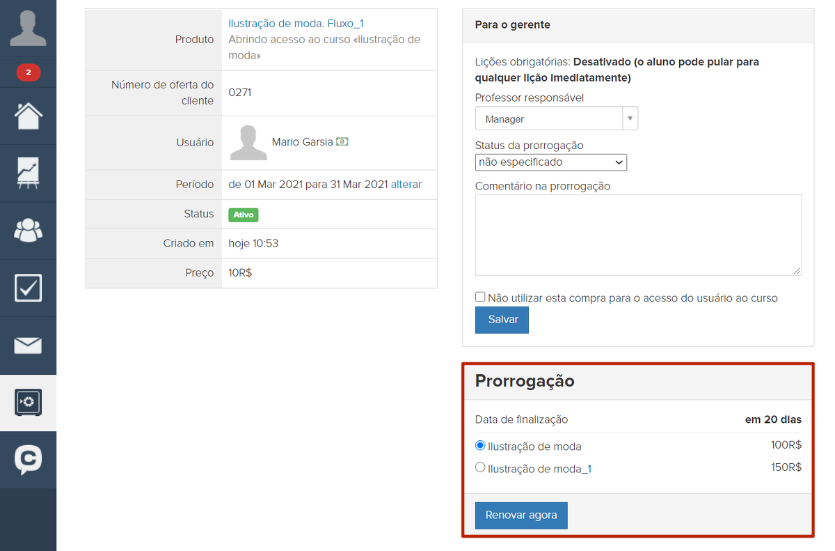The height and width of the screenshot is (551, 835).
Task: Open the 'Professor responsável' Manager dropdown
Action: [x=556, y=118]
